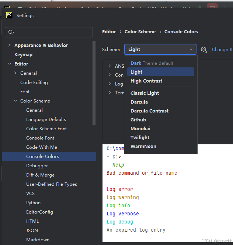Open Code Editing settings
233x245 pixels.
[34, 83]
